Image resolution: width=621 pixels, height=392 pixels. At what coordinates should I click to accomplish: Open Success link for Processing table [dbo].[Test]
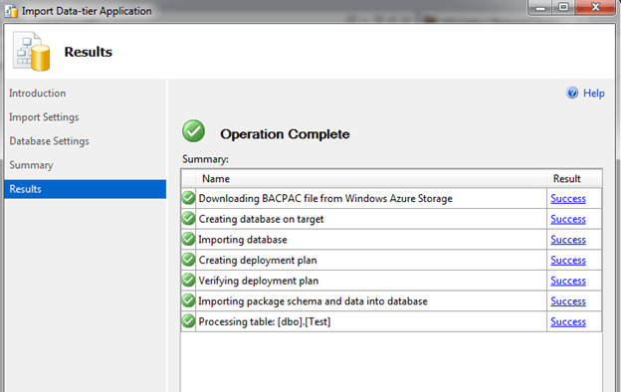(568, 322)
